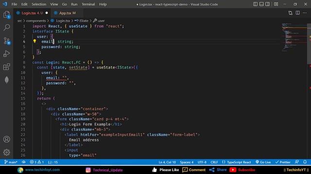Open the MongoDB leaf icon view
The height and width of the screenshot is (174, 311).
click(6, 80)
